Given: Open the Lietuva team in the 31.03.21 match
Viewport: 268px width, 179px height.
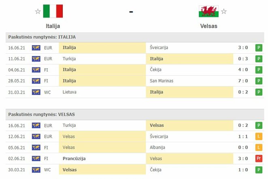Looking at the screenshot, I should click(x=69, y=92).
